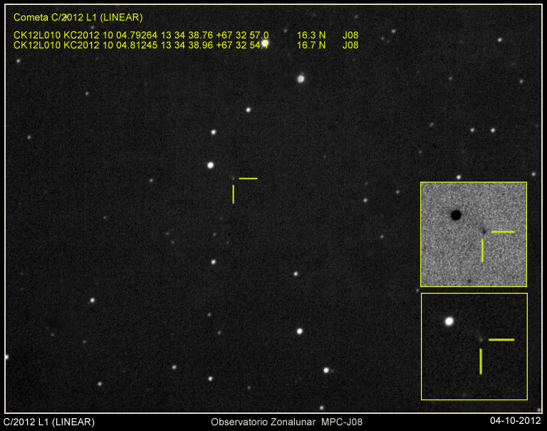
Task: Click the second astrometry line with magnitude 16.7 N
Action: pyautogui.click(x=185, y=45)
